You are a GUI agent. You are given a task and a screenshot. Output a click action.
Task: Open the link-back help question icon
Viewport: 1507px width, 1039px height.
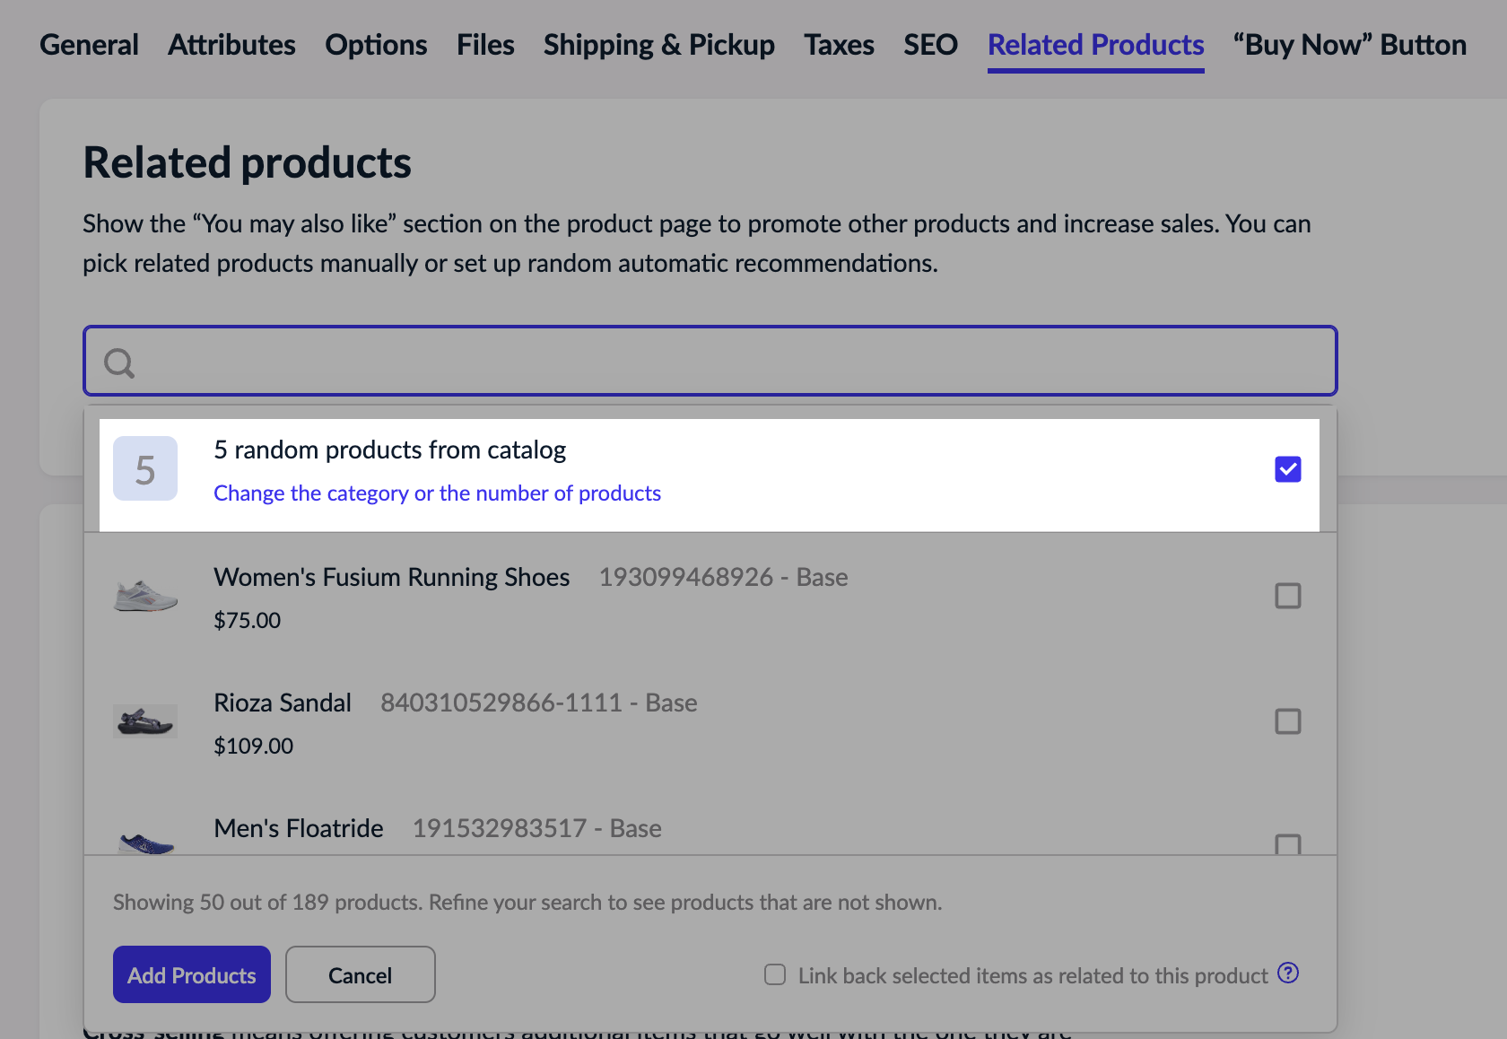[1288, 973]
